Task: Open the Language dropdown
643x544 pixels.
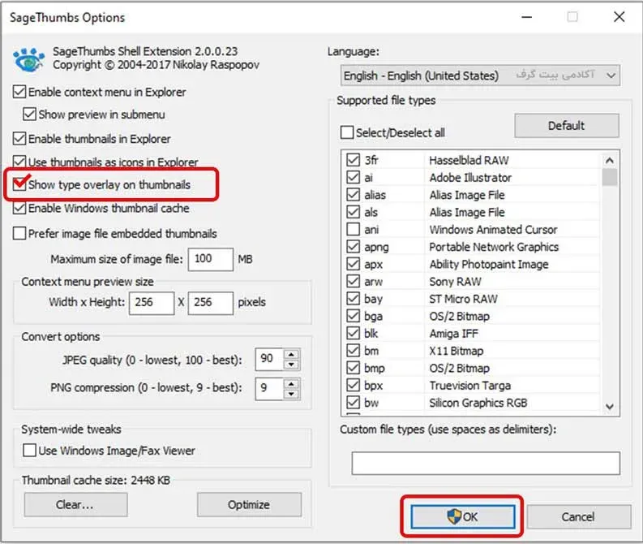Action: click(480, 76)
